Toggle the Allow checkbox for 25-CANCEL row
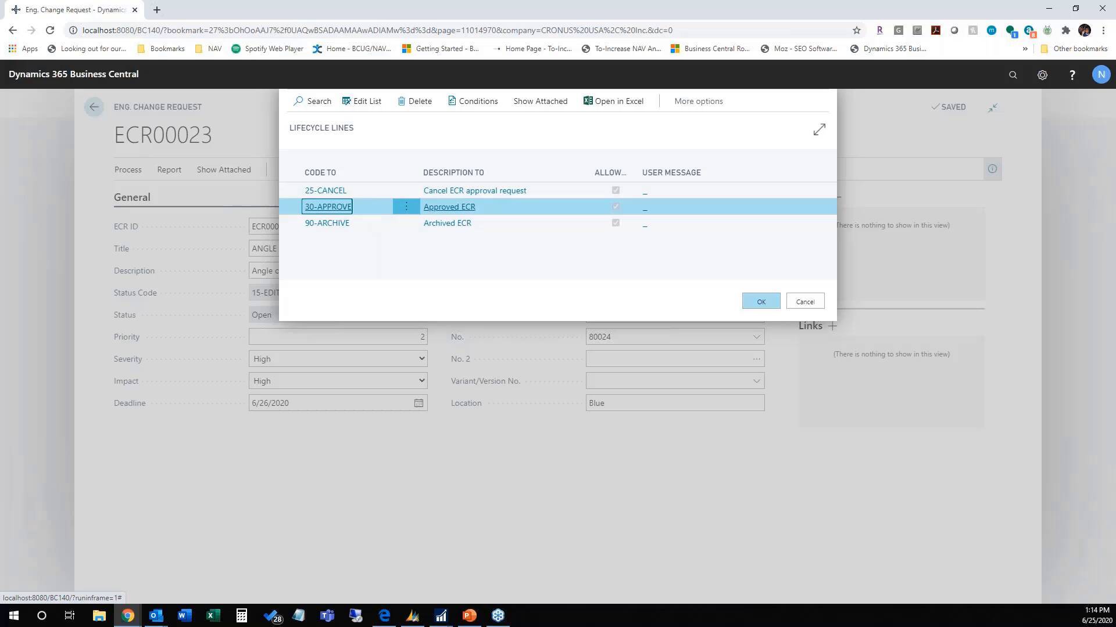This screenshot has height=627, width=1116. click(x=616, y=190)
